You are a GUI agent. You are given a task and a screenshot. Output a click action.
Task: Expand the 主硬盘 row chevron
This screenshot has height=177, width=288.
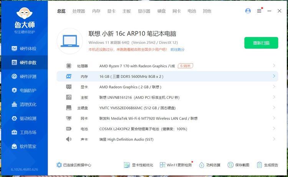[x=274, y=107]
